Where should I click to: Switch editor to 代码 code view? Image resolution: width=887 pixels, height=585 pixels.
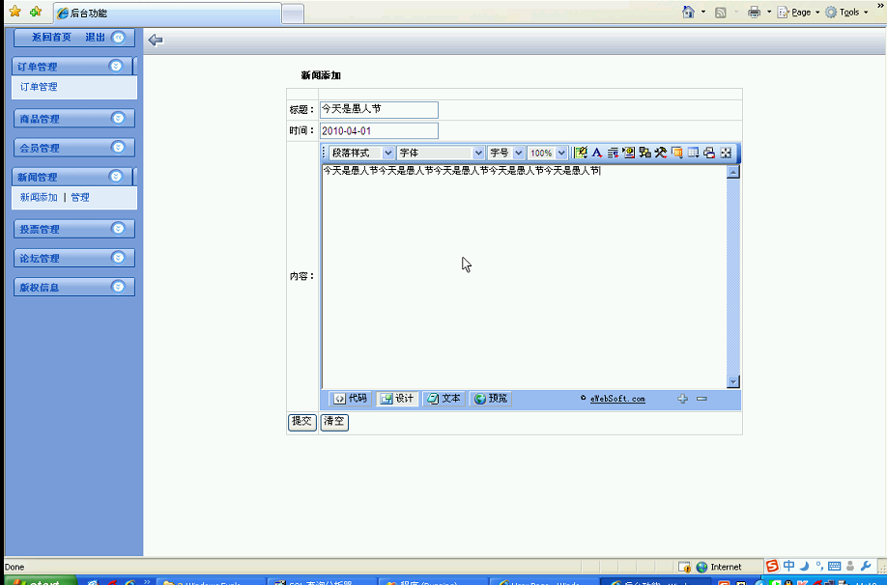(350, 399)
